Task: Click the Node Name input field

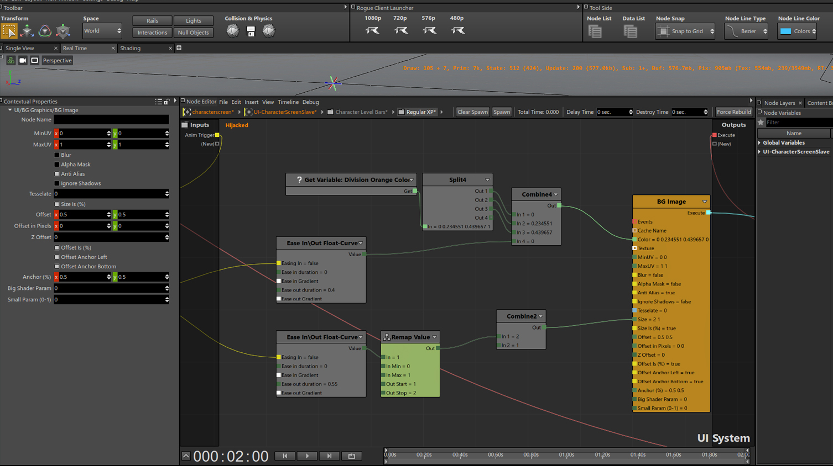Action: pyautogui.click(x=111, y=120)
